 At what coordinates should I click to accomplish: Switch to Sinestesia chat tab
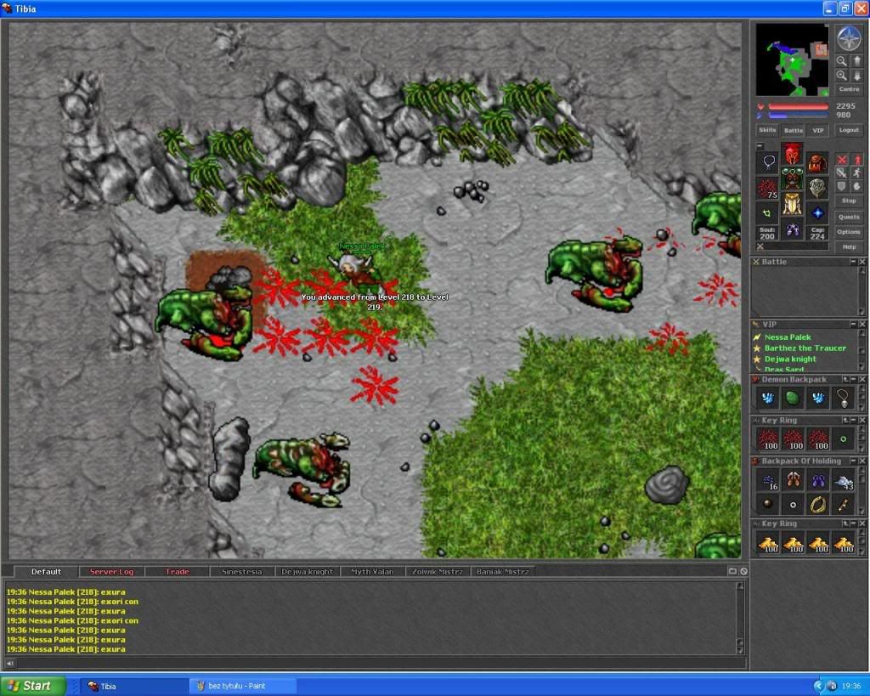242,572
